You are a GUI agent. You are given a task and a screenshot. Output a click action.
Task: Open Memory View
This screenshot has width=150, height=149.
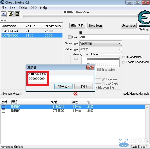[11, 94]
